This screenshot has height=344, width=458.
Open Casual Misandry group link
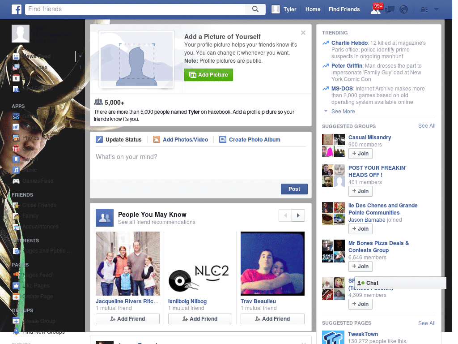(x=369, y=138)
